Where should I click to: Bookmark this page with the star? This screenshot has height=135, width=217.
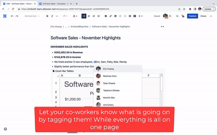tap(184, 9)
